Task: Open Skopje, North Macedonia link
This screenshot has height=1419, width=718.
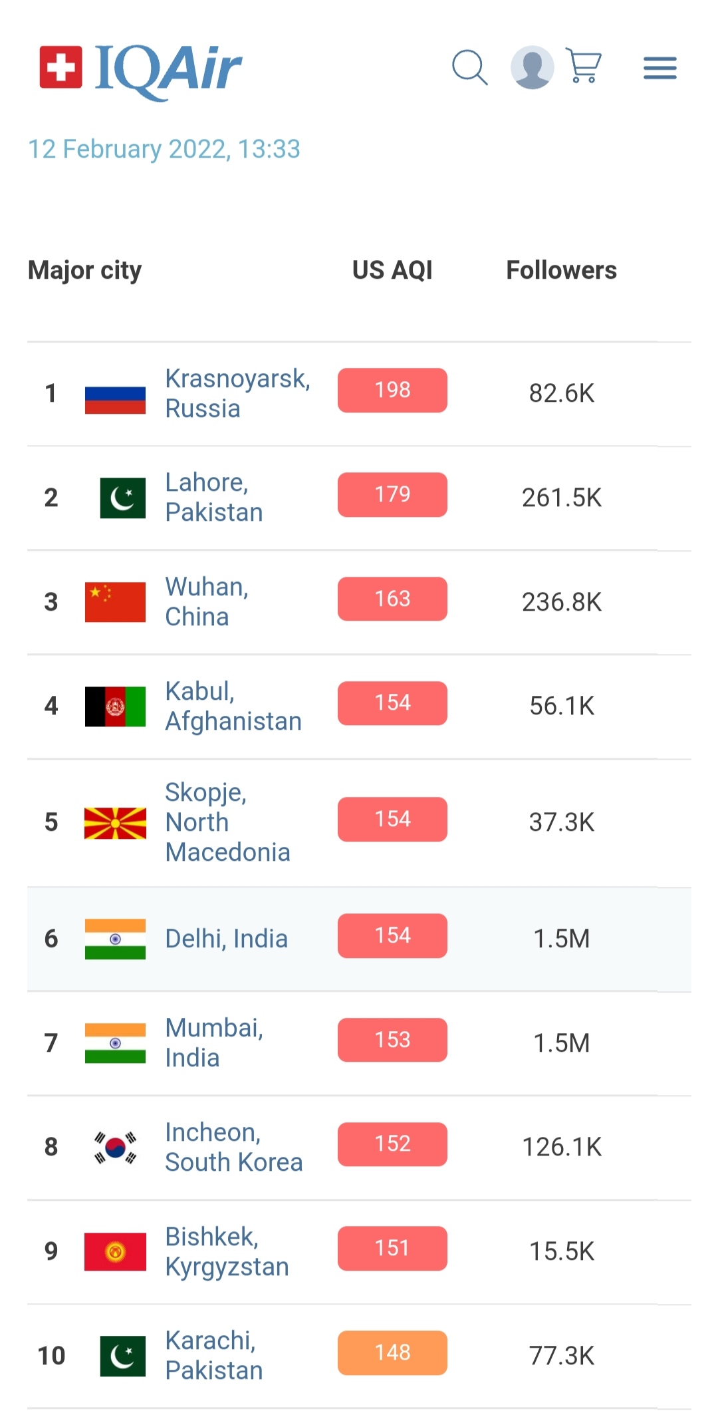Action: [x=227, y=822]
